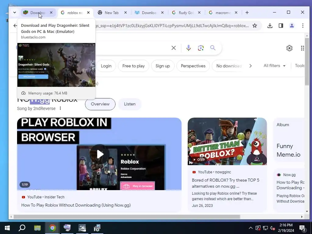
Task: Switch to the New Tab tab
Action: [112, 12]
